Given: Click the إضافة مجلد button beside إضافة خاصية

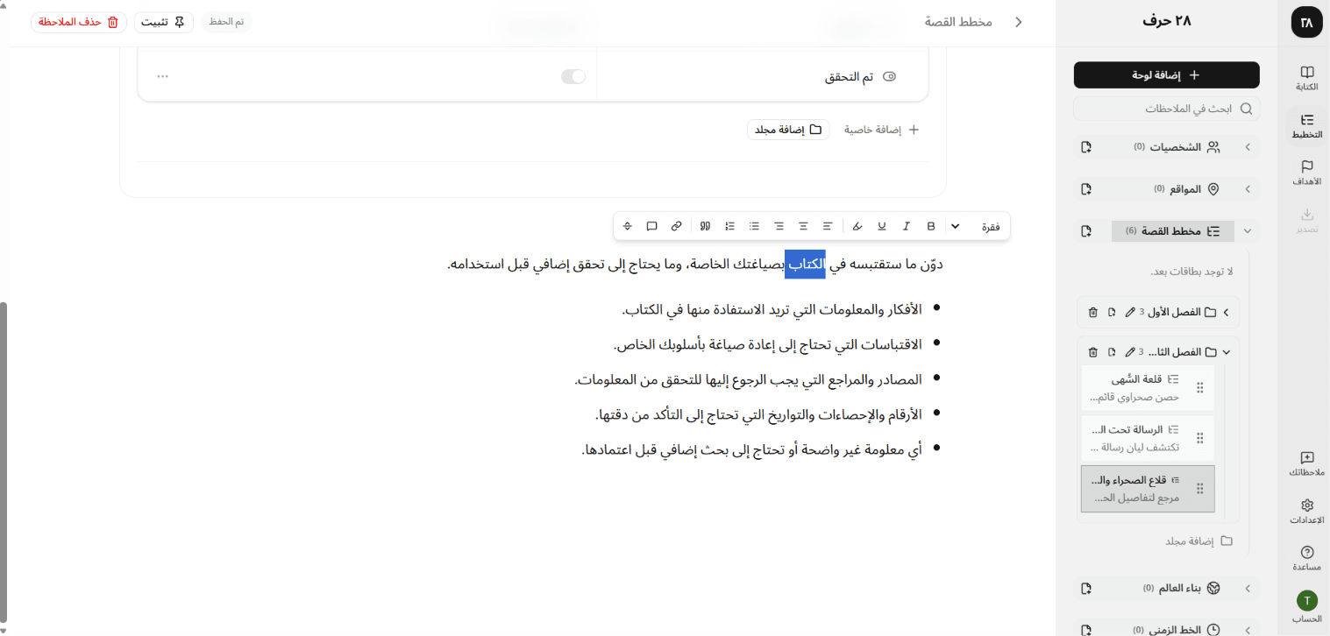Looking at the screenshot, I should [788, 130].
